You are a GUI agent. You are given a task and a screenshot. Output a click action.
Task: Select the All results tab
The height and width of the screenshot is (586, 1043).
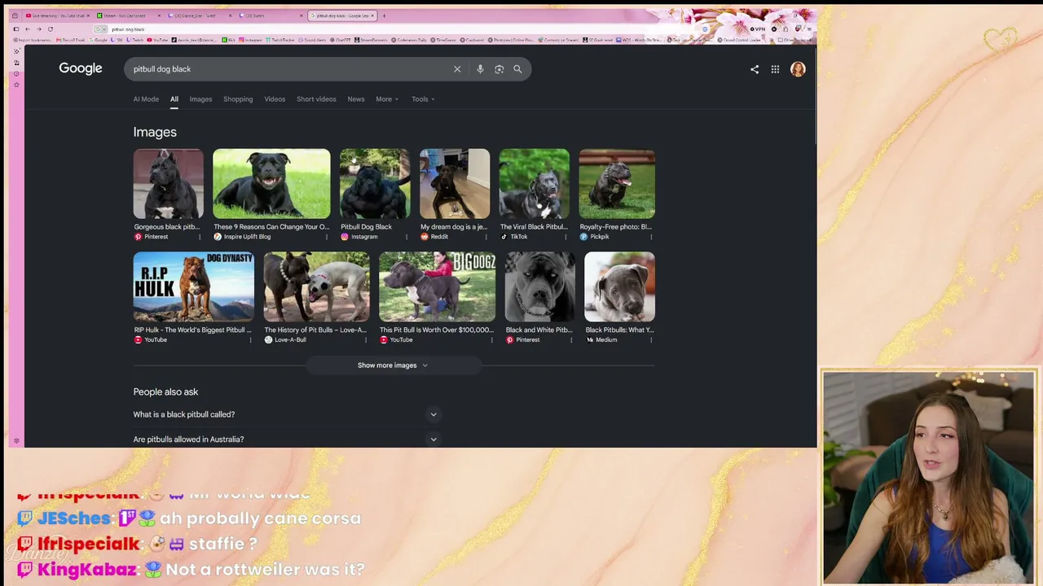tap(174, 99)
